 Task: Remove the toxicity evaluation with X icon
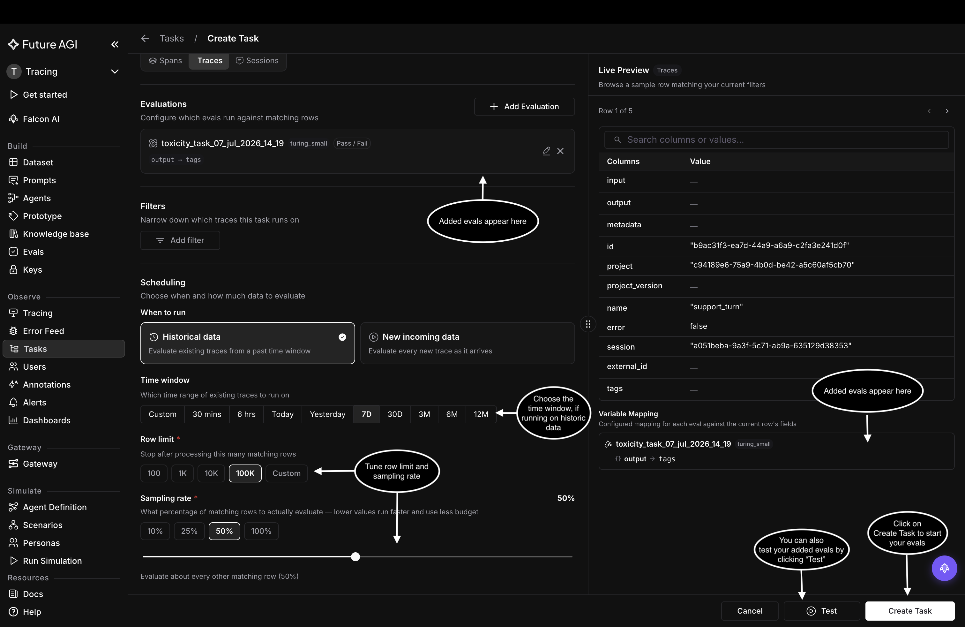point(560,151)
